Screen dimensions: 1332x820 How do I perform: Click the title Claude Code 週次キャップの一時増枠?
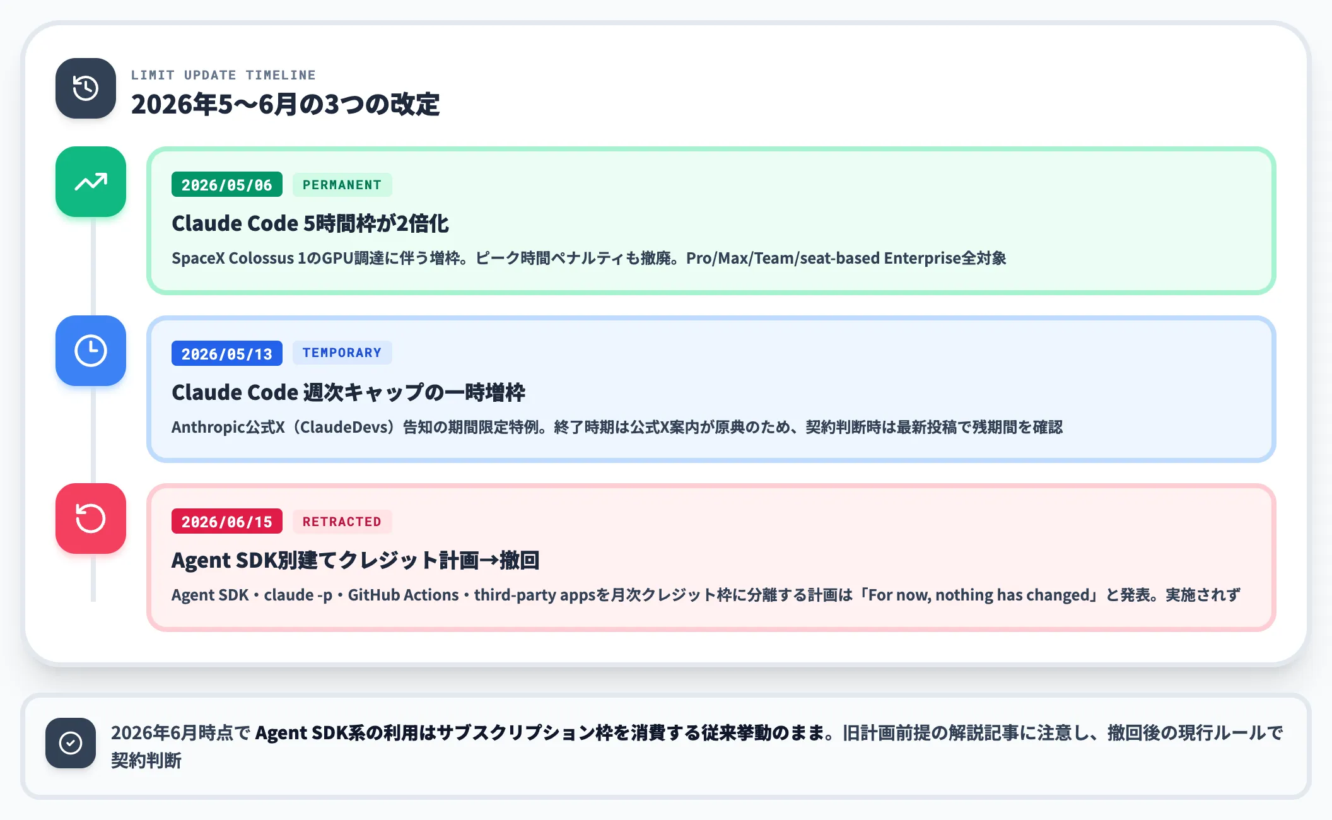point(348,392)
